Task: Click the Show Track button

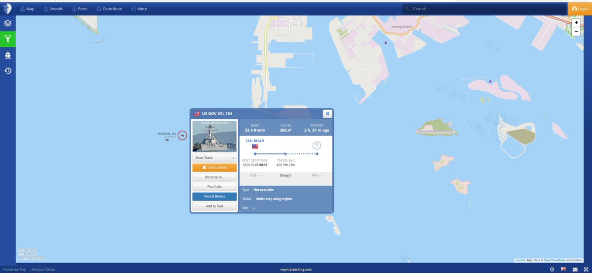Action: click(x=211, y=158)
